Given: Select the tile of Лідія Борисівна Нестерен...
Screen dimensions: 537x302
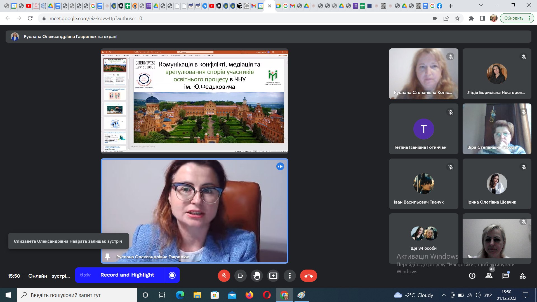Looking at the screenshot, I should point(497,74).
